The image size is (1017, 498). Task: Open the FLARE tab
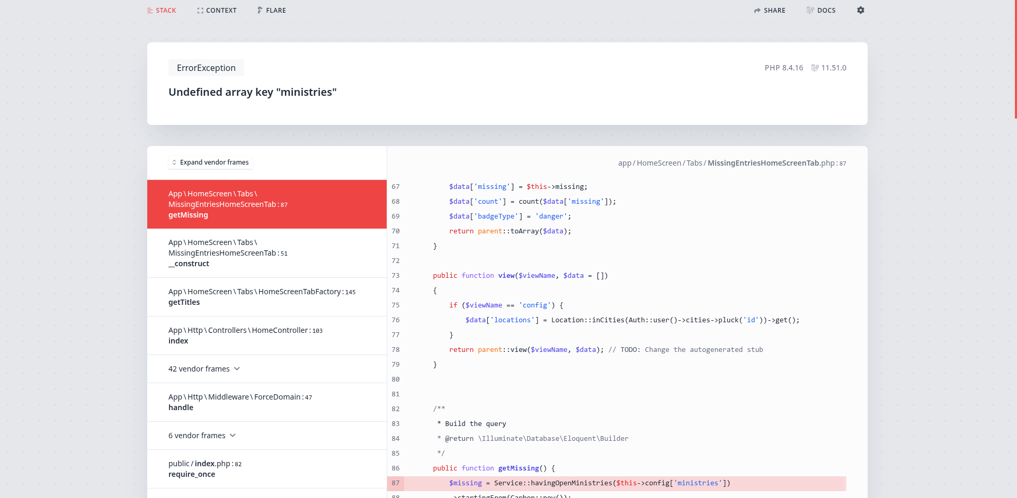[271, 11]
